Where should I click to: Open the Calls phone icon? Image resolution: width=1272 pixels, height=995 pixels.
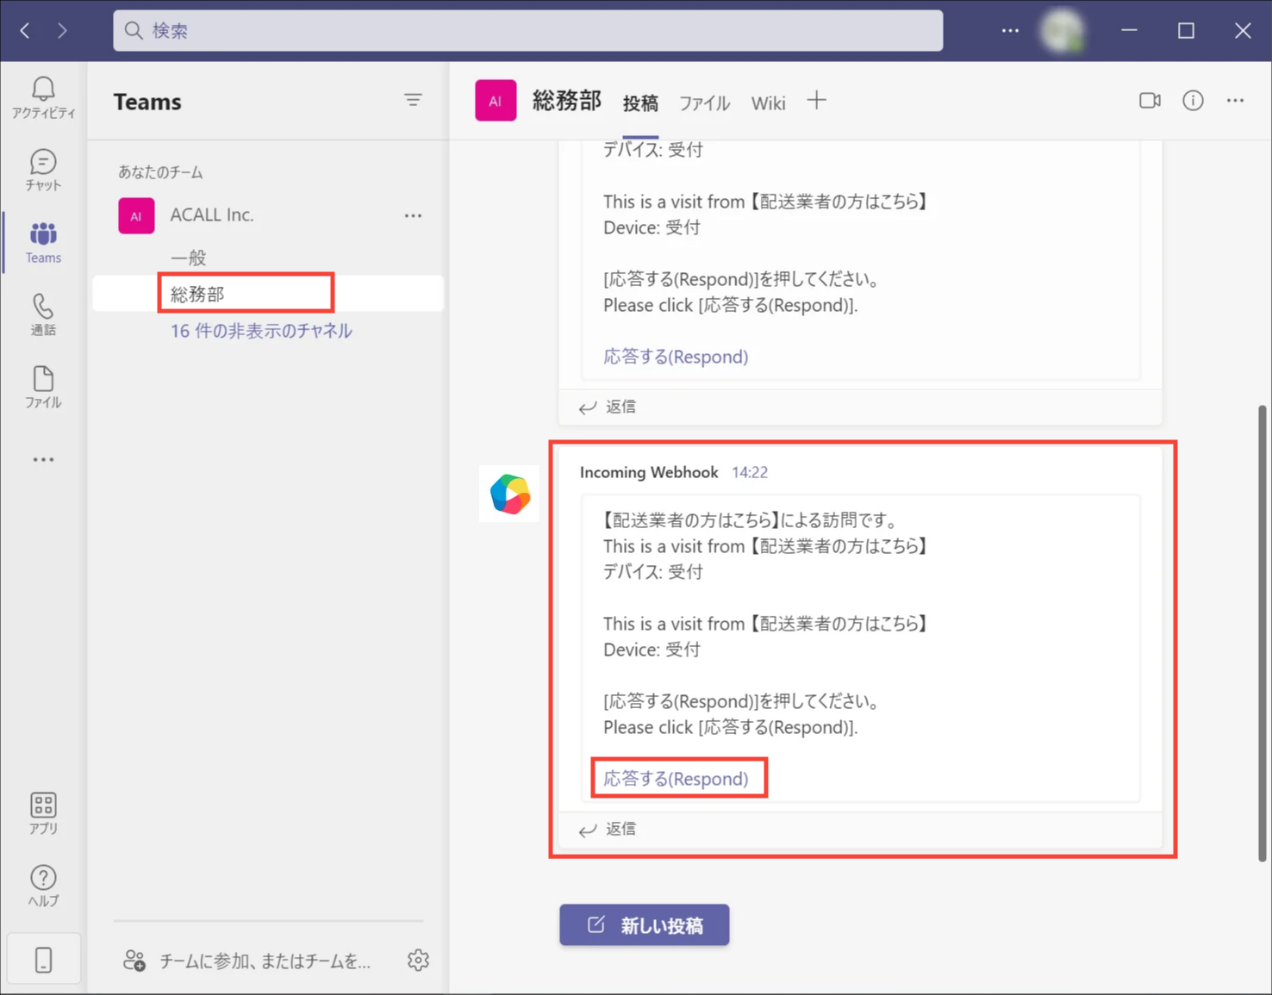pos(43,314)
